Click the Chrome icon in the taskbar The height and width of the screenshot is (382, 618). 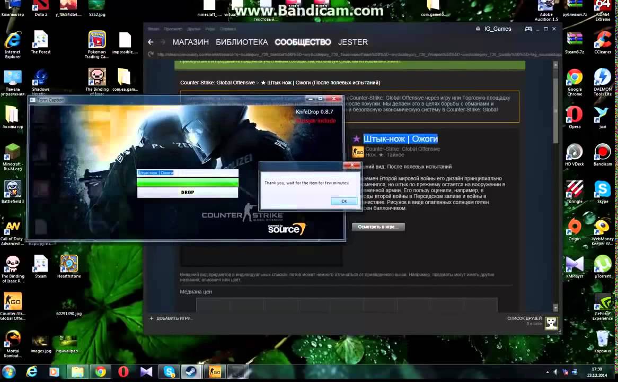click(x=100, y=372)
